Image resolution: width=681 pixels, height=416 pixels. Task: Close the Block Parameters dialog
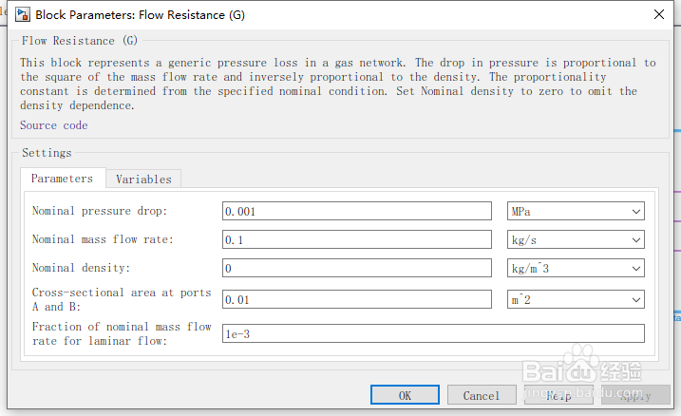659,14
